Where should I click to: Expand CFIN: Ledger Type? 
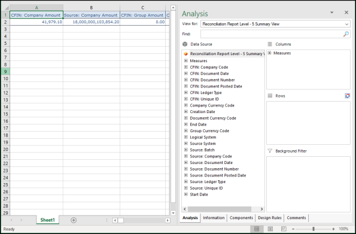pyautogui.click(x=185, y=93)
